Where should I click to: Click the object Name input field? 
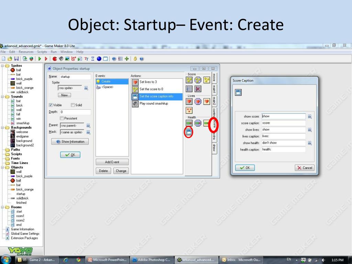coord(75,77)
